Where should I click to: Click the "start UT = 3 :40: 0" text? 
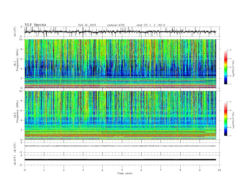click(x=151, y=25)
